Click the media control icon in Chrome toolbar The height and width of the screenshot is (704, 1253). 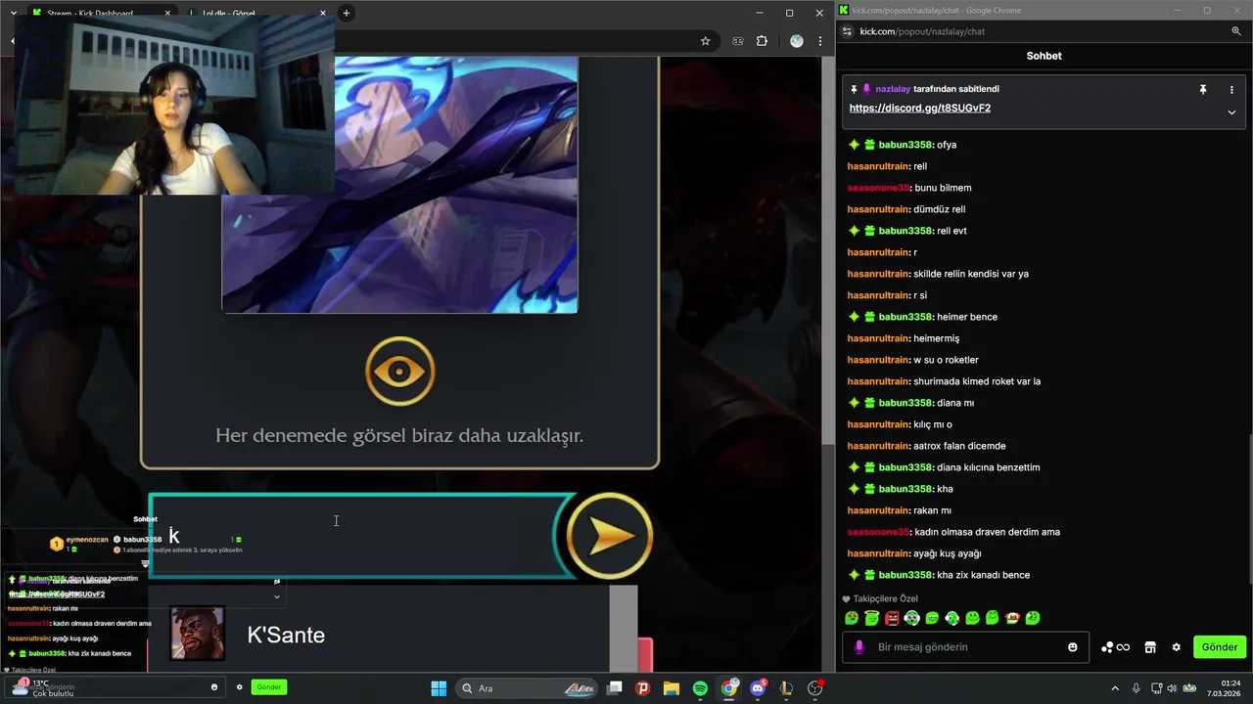tap(737, 41)
